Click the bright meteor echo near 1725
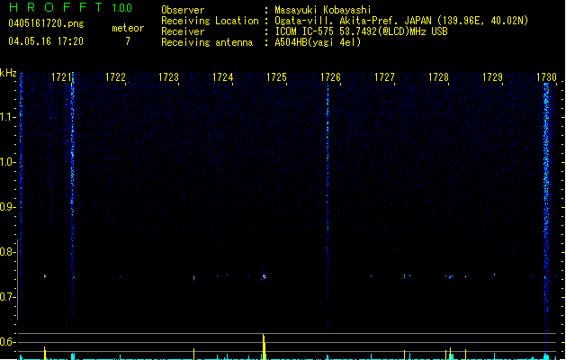 pos(264,276)
